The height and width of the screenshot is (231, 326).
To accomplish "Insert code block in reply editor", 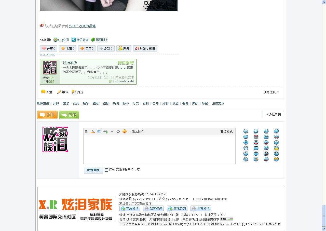I will 118,132.
